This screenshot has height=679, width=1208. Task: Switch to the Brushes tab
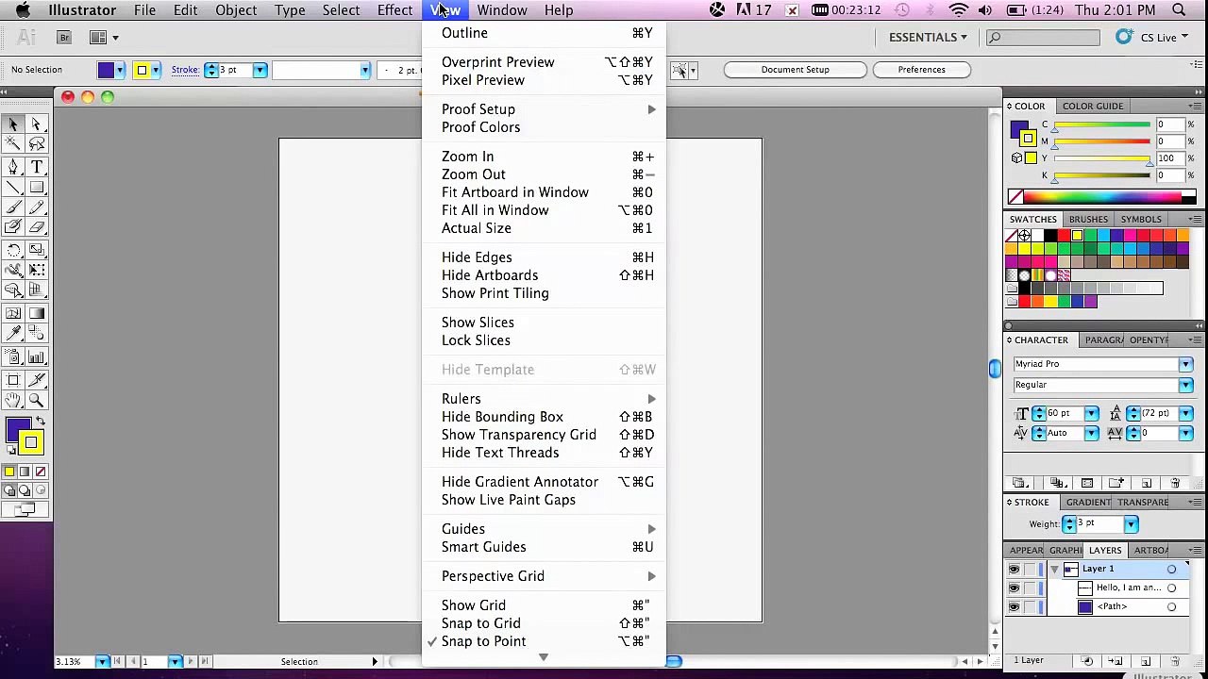coord(1088,220)
